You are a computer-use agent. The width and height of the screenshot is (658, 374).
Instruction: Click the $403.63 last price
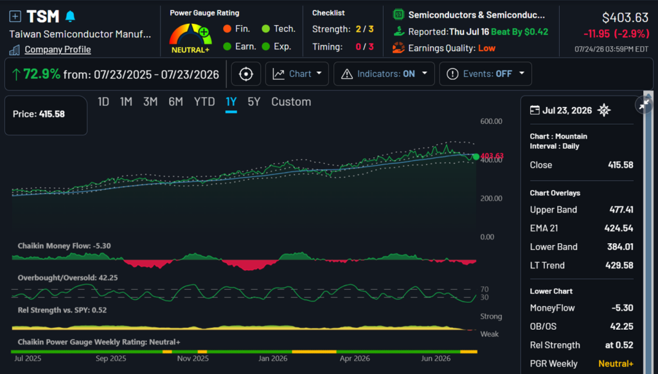pyautogui.click(x=625, y=17)
